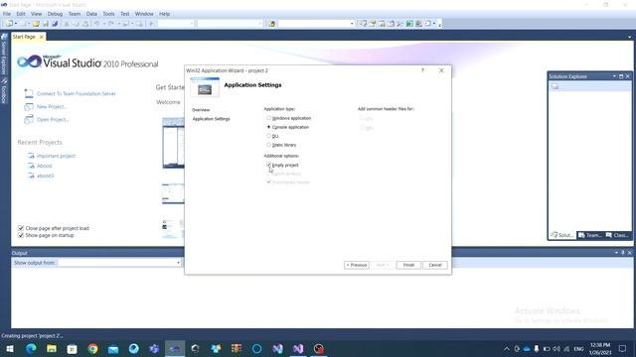Go to Overview wizard page
This screenshot has width=636, height=357.
[x=201, y=110]
